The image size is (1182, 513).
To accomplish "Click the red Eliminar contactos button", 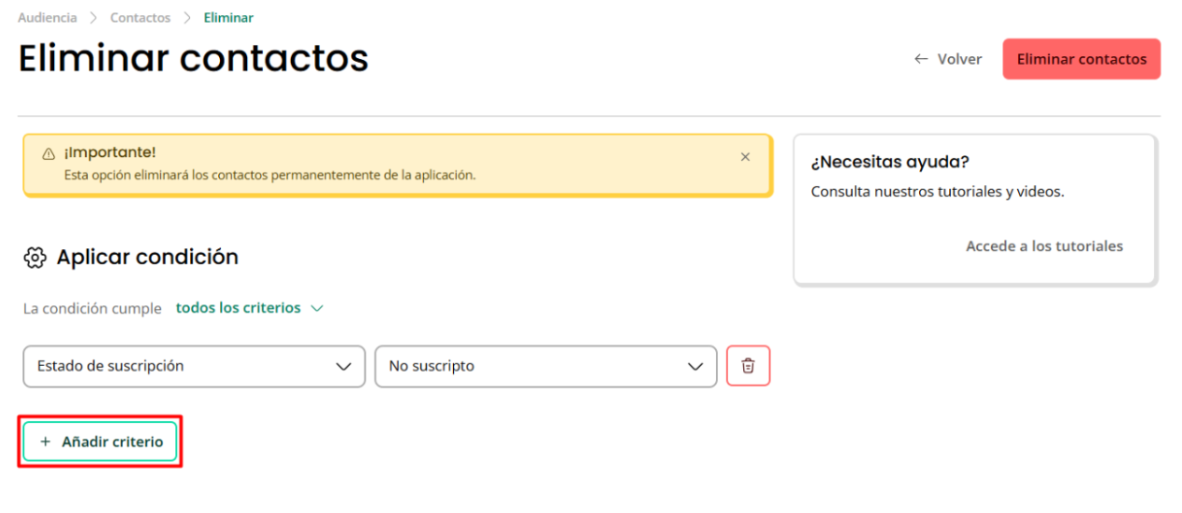I will (x=1081, y=59).
